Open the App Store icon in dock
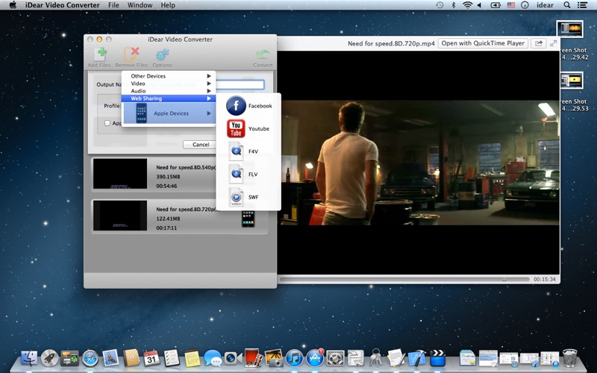Viewport: 597px width, 373px height. [315, 358]
